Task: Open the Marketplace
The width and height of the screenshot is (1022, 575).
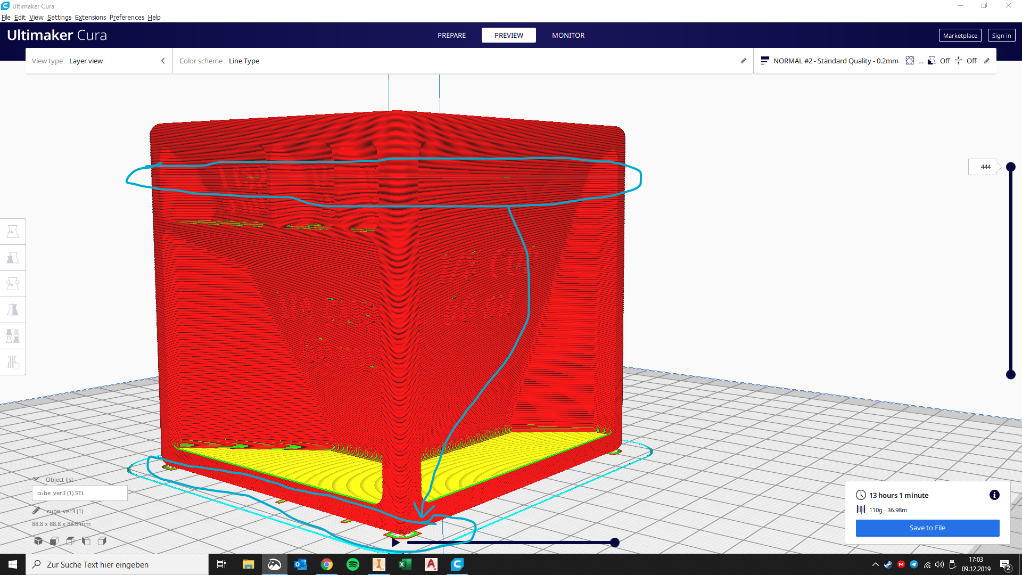Action: tap(960, 35)
